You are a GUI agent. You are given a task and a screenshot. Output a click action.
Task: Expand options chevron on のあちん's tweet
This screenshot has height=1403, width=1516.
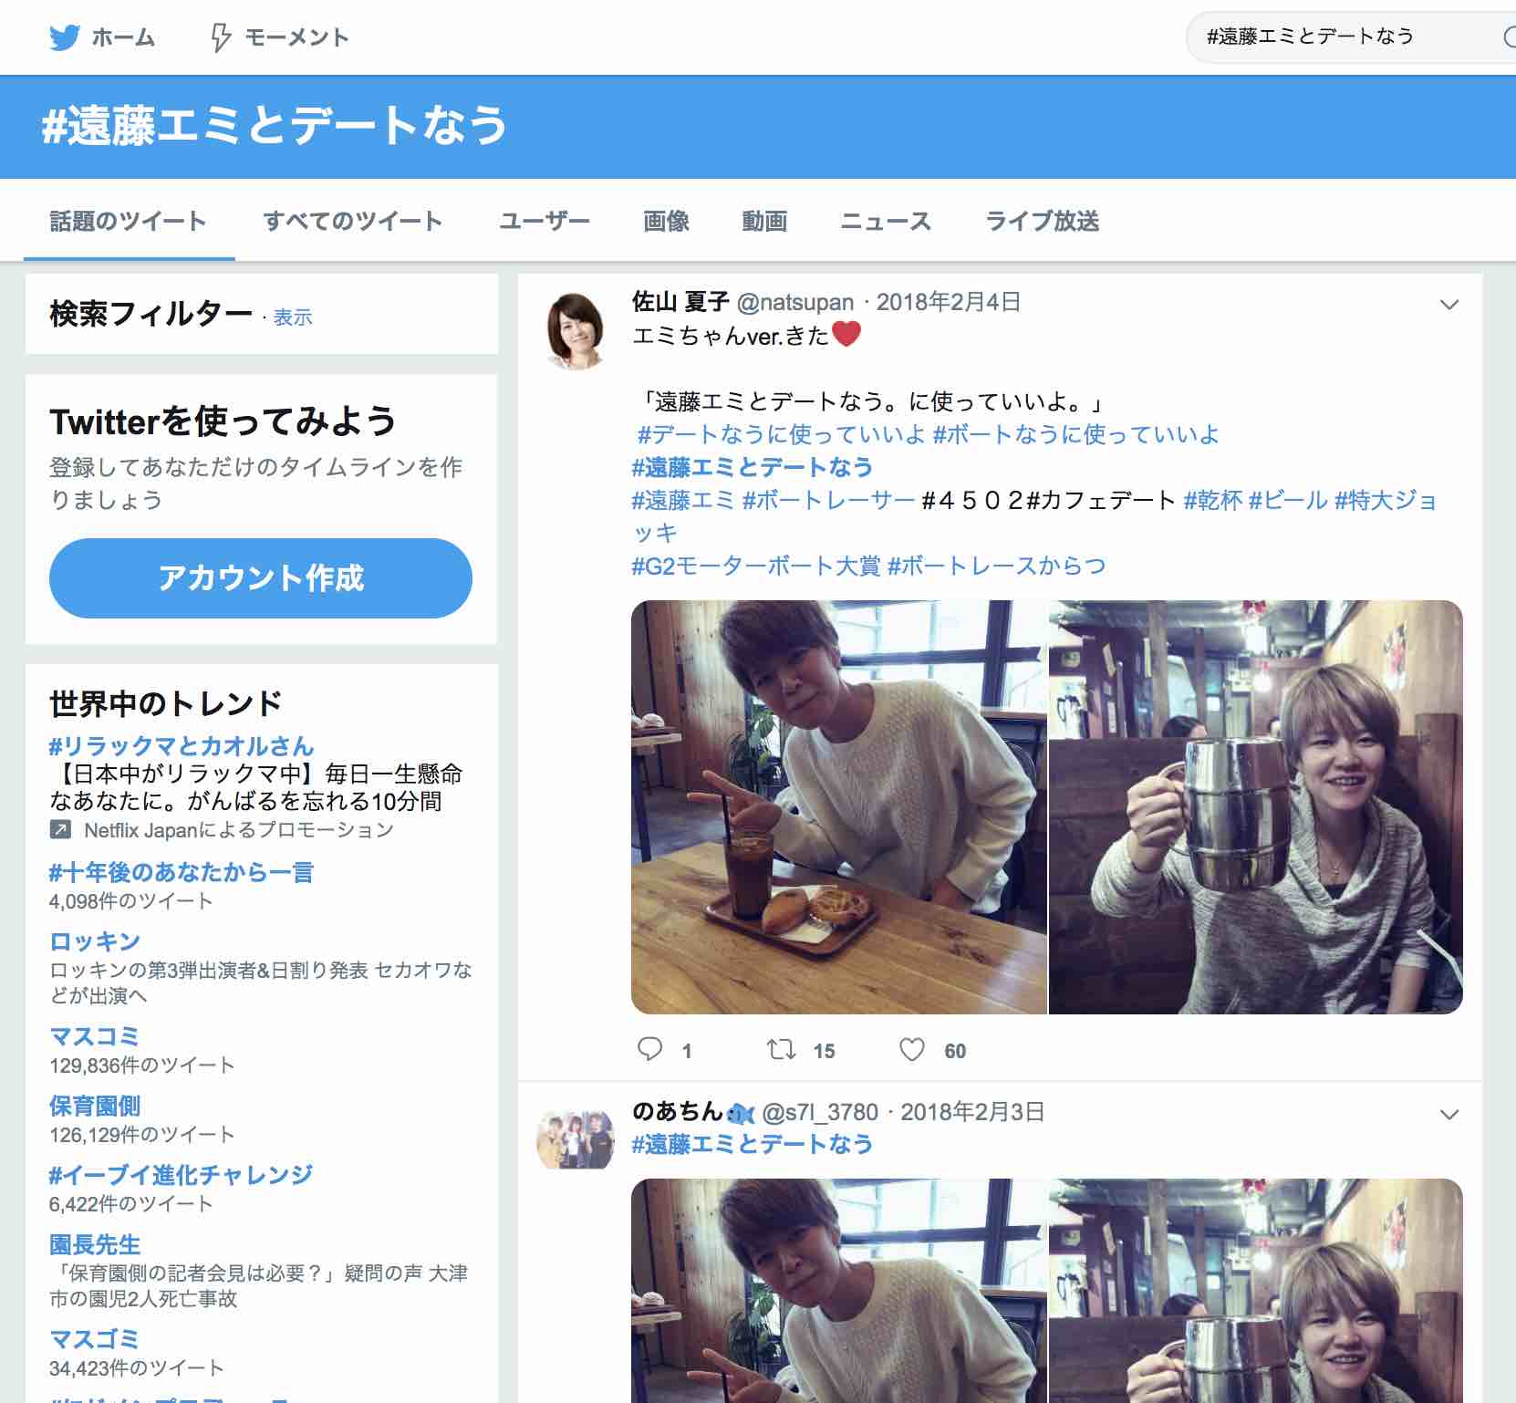(1449, 1115)
